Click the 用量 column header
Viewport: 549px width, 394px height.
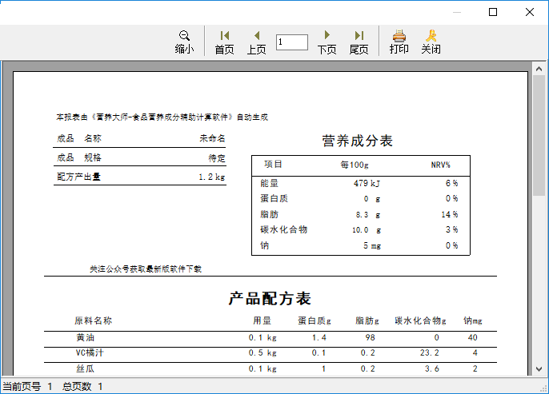click(262, 320)
